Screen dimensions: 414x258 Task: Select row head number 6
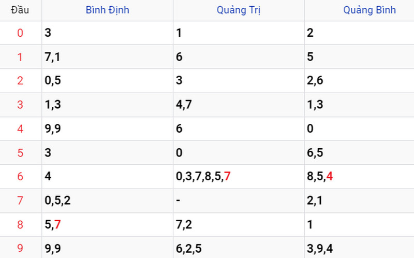point(20,176)
